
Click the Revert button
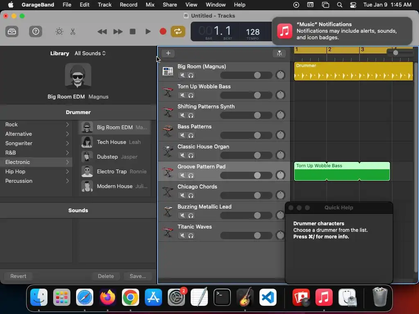(18, 276)
